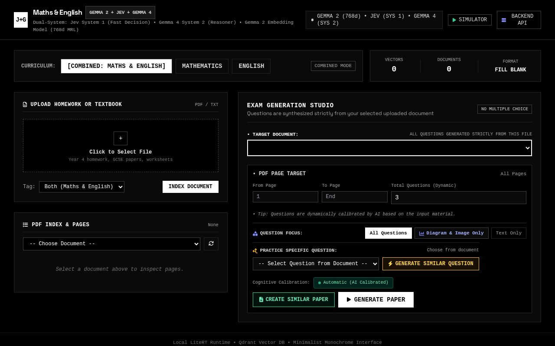This screenshot has width=555, height=346.
Task: Click the Automatic (AI Calibrated) badge
Action: 353,283
